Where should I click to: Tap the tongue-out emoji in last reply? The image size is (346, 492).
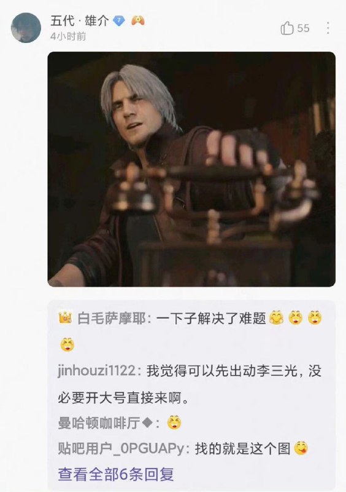301,448
